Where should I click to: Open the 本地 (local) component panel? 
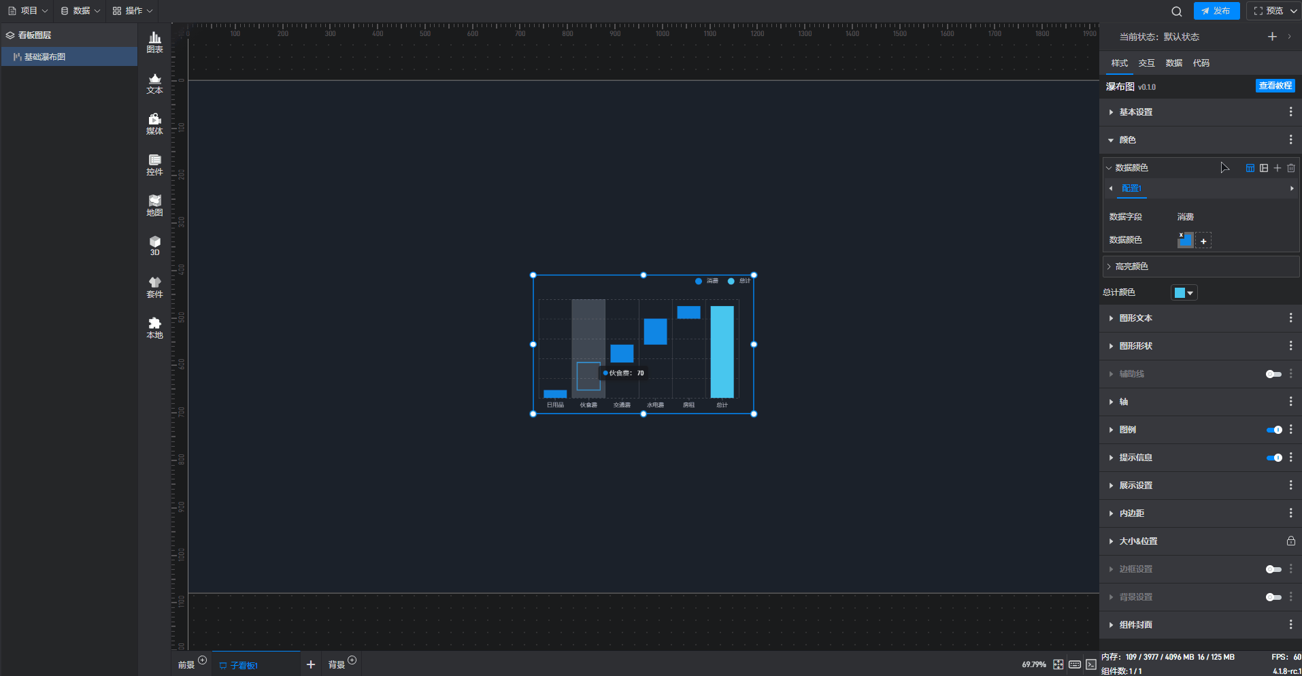(155, 328)
